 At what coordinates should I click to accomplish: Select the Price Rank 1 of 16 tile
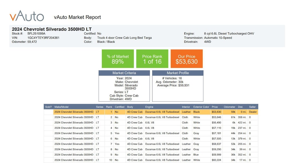152,59
